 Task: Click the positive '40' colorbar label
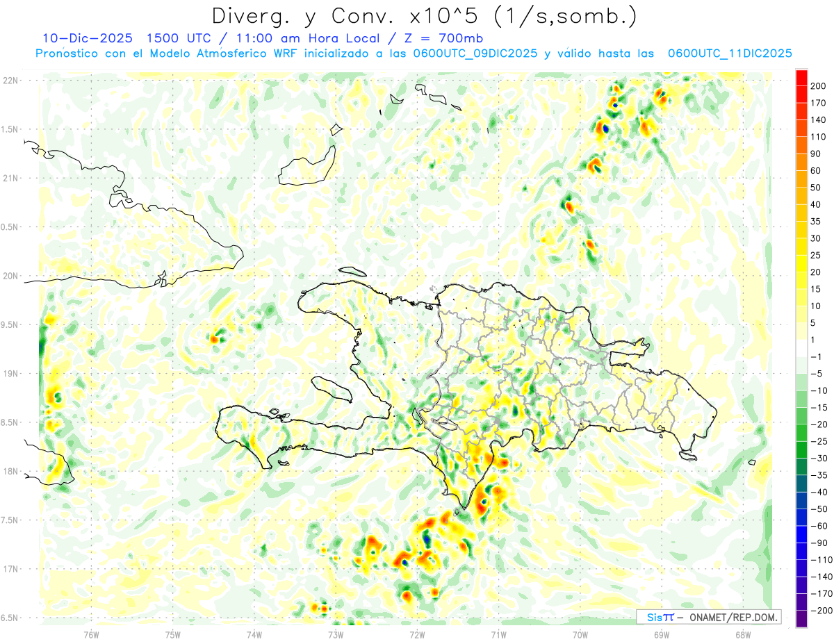coord(816,205)
